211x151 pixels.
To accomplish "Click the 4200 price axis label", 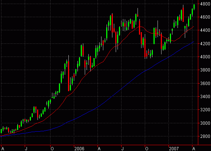I will (205, 44).
